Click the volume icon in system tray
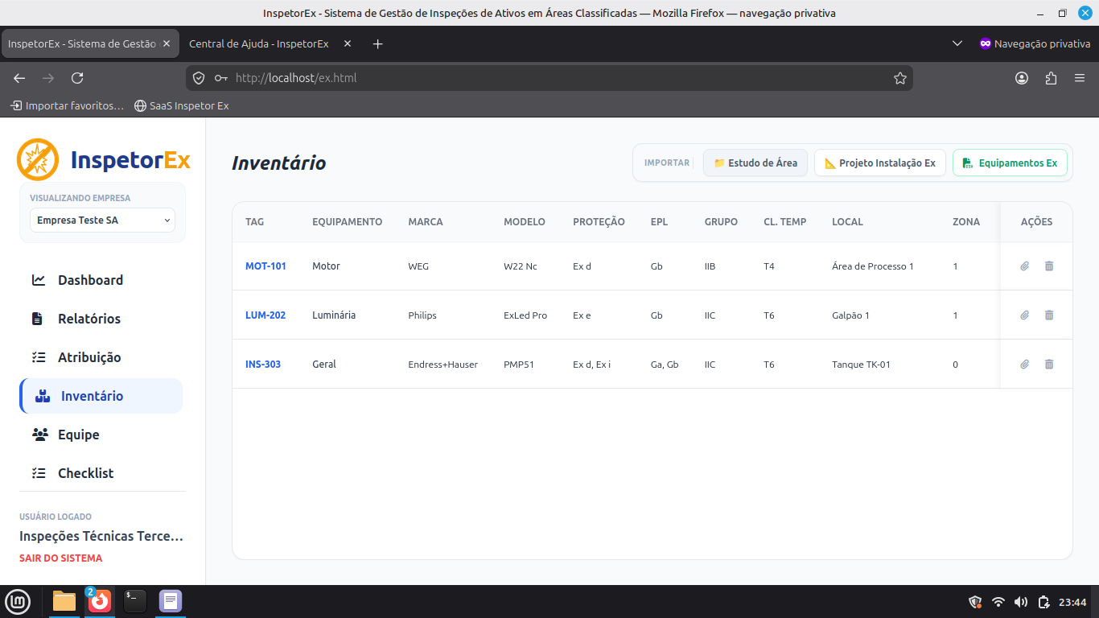The image size is (1099, 618). (1021, 602)
